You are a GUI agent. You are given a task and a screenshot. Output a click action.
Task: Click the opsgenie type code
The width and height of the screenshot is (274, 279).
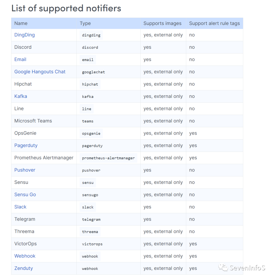click(x=91, y=134)
